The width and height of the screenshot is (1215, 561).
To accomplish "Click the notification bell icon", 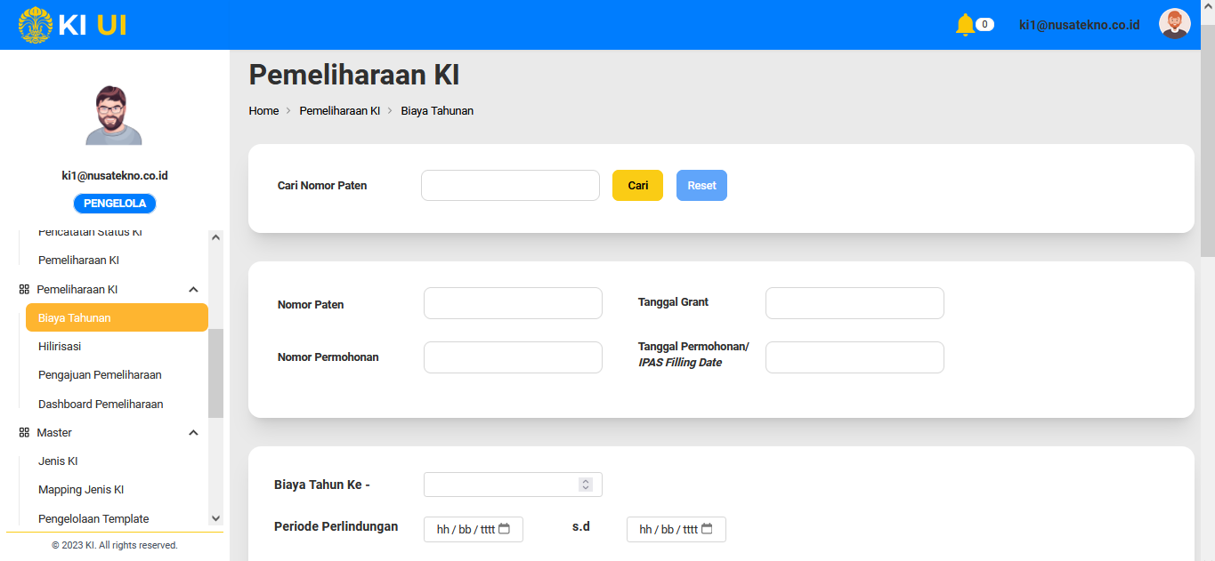I will coord(965,25).
